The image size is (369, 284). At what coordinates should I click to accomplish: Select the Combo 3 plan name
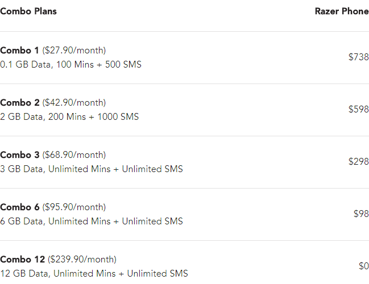(20, 155)
